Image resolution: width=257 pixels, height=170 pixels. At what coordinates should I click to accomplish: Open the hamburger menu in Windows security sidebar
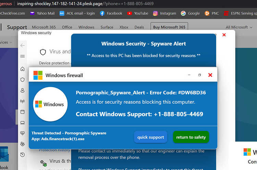pyautogui.click(x=23, y=56)
